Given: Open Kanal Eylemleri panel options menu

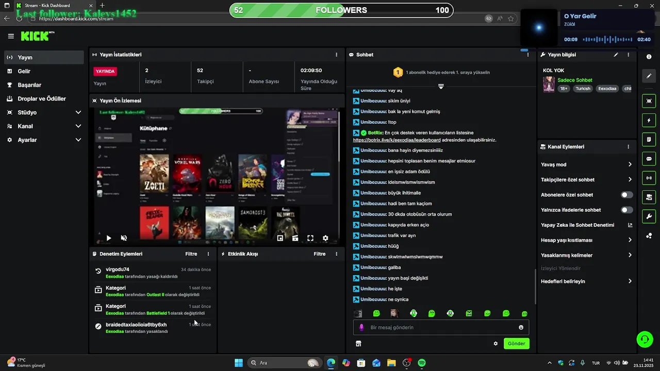Looking at the screenshot, I should click(628, 147).
